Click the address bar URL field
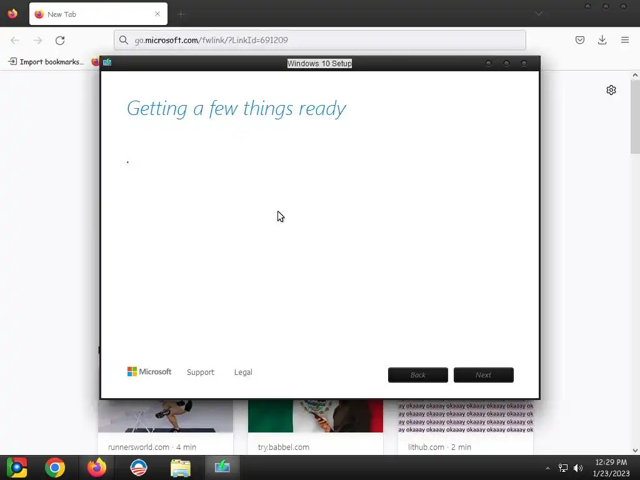Screen dimensions: 640x480 tap(319, 40)
